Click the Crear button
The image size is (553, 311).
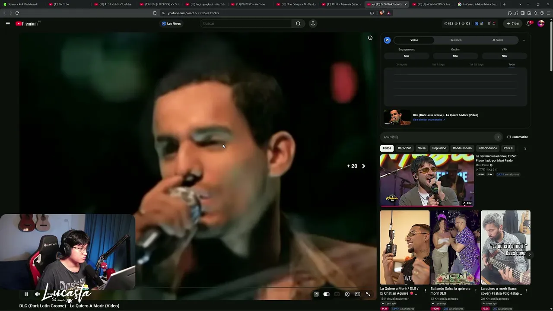point(513,24)
